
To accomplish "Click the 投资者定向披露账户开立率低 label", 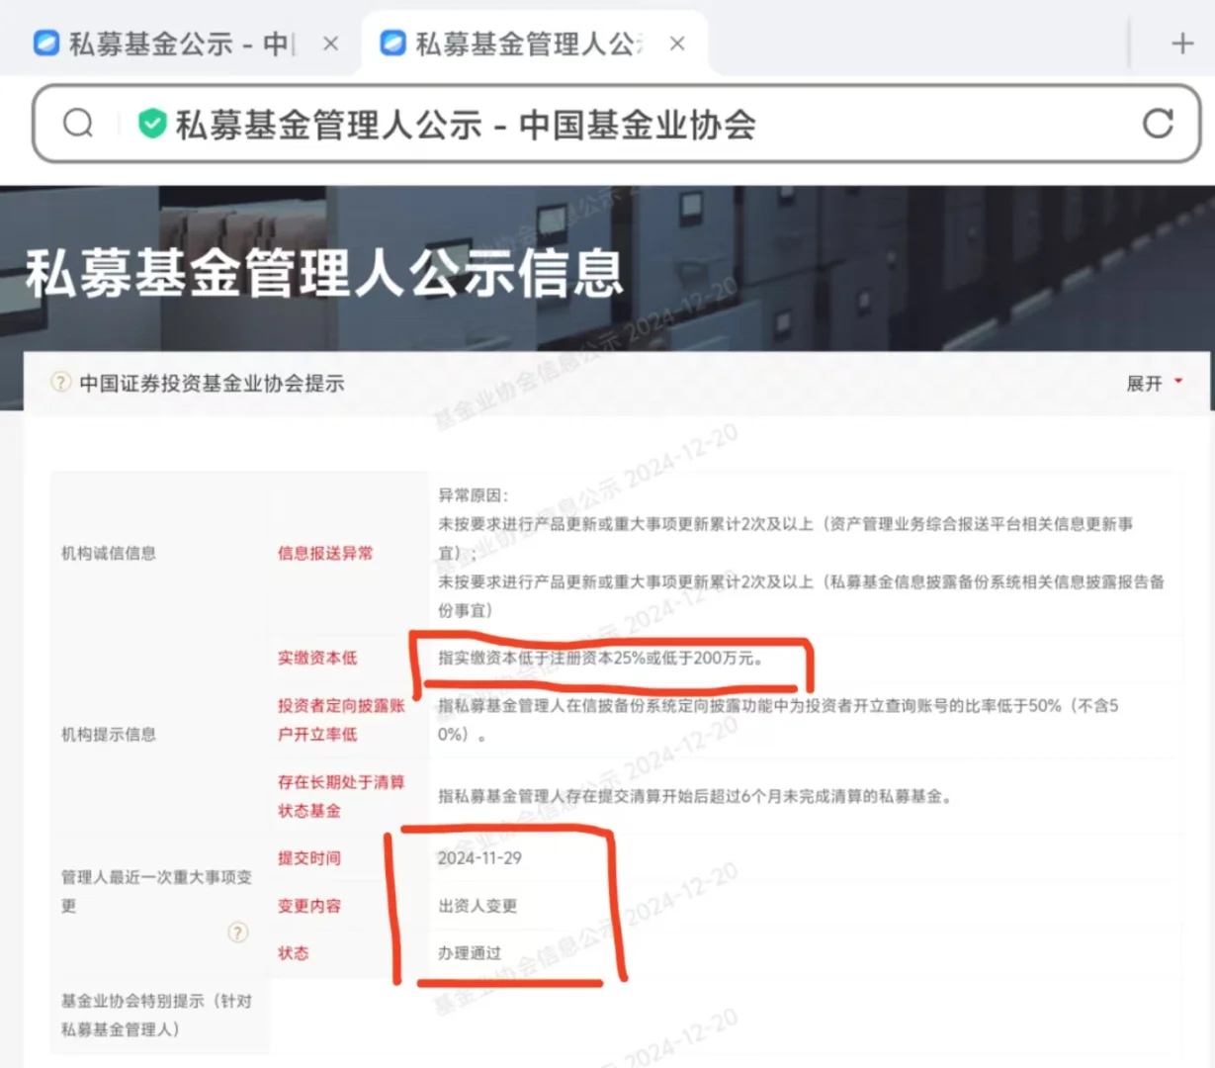I will coord(341,720).
